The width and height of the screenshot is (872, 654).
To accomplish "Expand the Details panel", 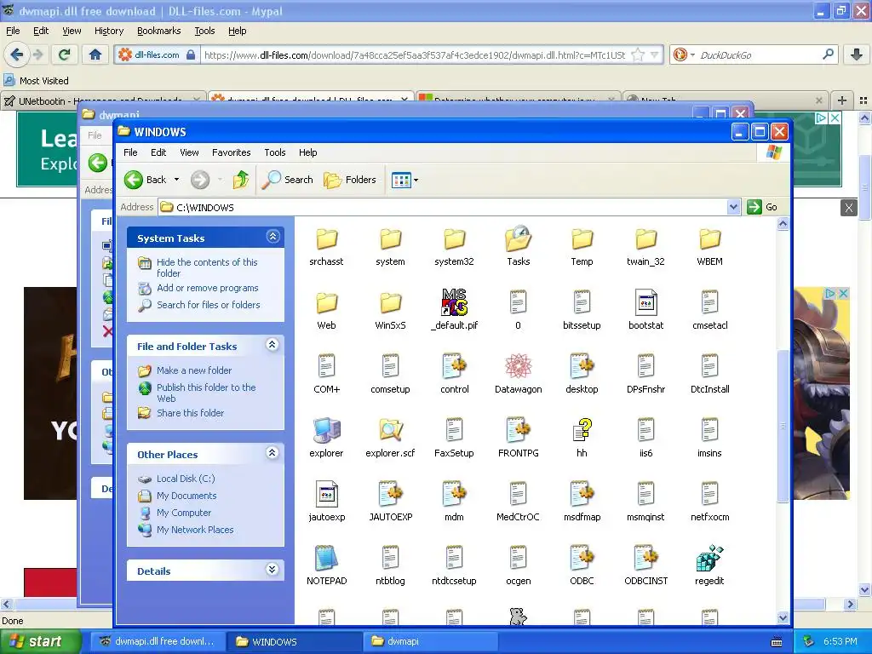I will tap(272, 570).
